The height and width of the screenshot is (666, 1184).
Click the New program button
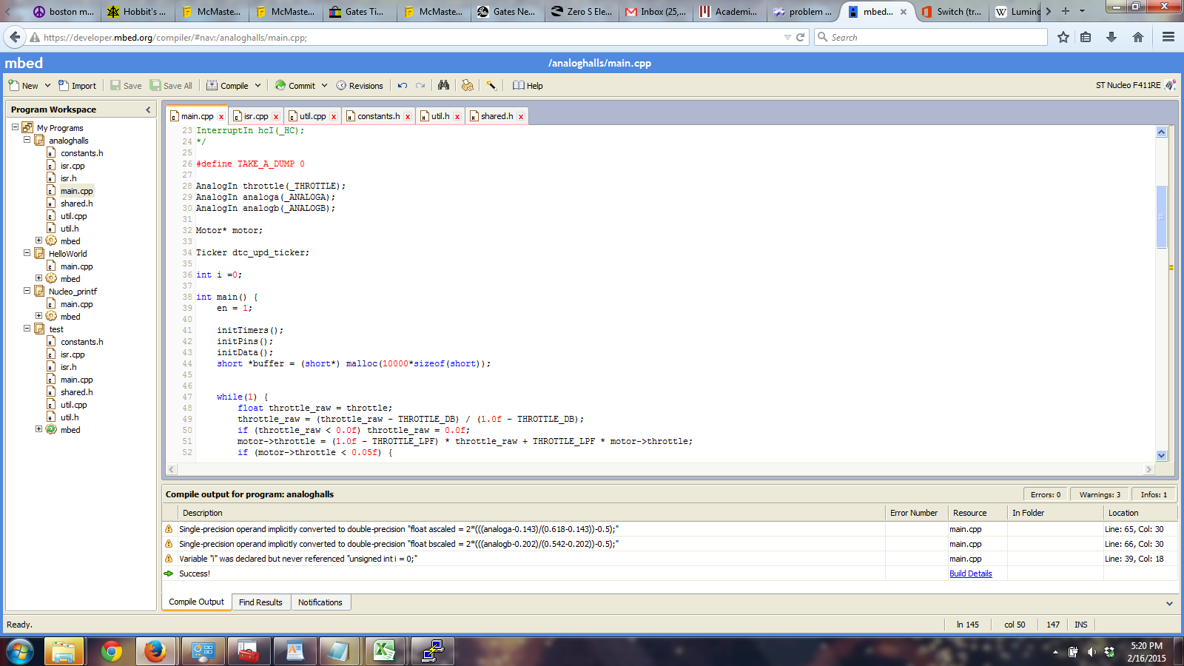(23, 86)
